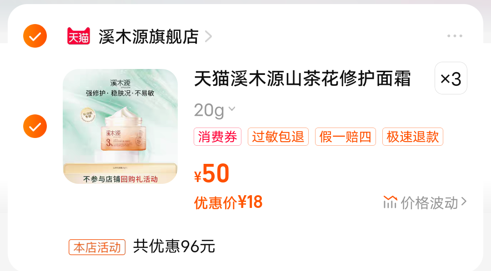Click the 消费券 coupon tag
This screenshot has height=271, width=491.
(217, 137)
